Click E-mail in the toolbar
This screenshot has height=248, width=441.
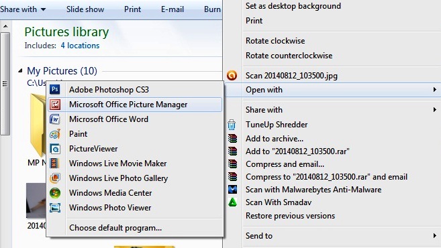click(x=173, y=9)
